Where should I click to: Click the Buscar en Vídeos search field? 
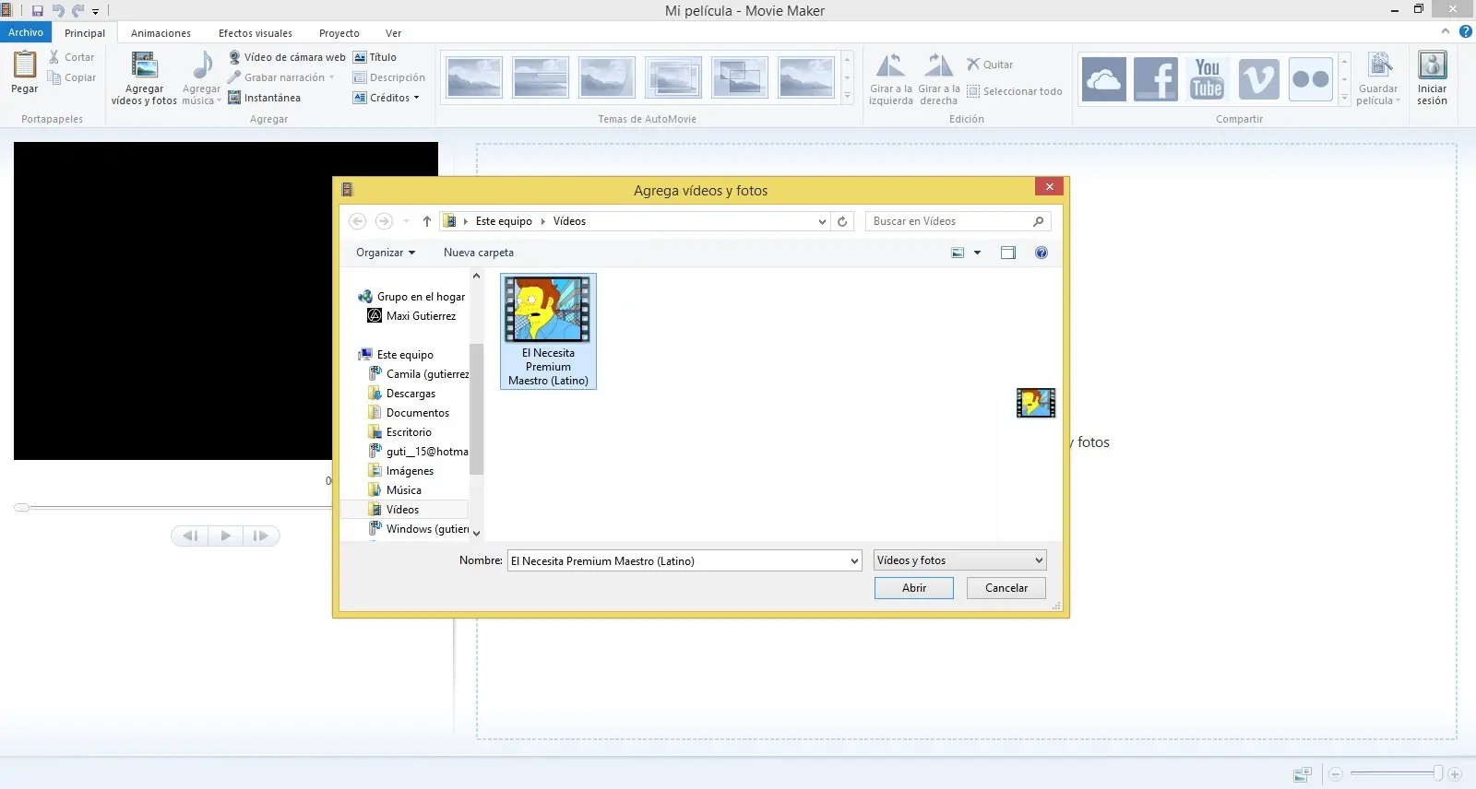click(x=958, y=221)
